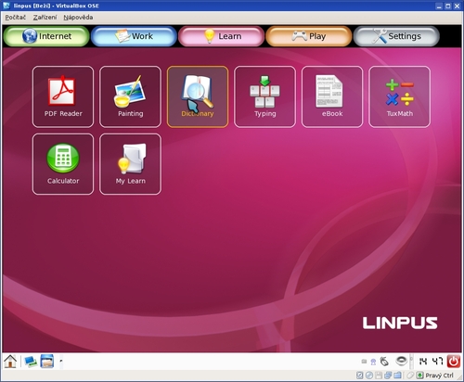The height and width of the screenshot is (382, 464).
Task: Click the VirtualBox mouse integration indicator
Action: (410, 376)
